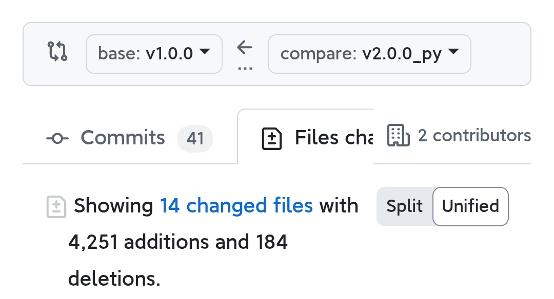
Task: Click the diff file icon beside Showing
Action: click(56, 207)
